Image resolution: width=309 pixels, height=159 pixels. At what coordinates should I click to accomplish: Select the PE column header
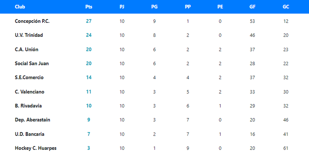220,7
